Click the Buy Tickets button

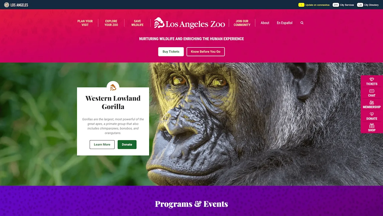[x=171, y=52]
